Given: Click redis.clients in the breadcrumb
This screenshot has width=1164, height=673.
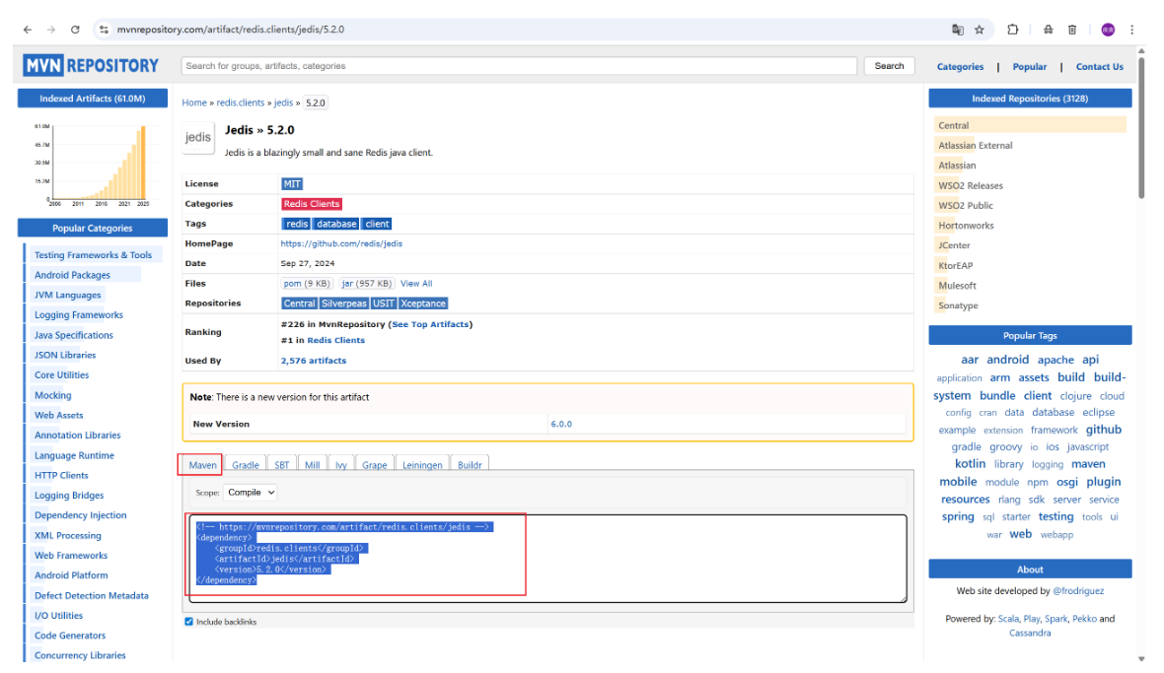Looking at the screenshot, I should [x=241, y=103].
